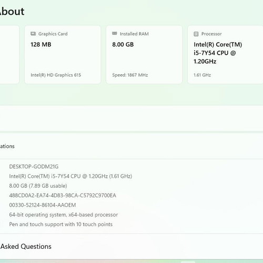Select the 8.00 GB RAM value

pos(123,45)
